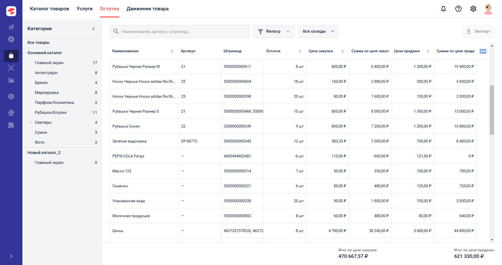Open the Каталог товаров tab
The height and width of the screenshot is (265, 502).
click(x=50, y=9)
